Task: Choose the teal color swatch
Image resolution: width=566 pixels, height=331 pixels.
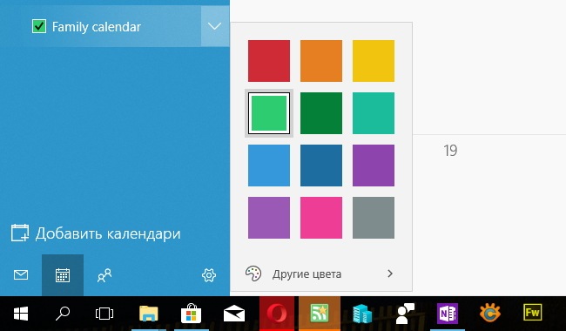Action: point(374,113)
